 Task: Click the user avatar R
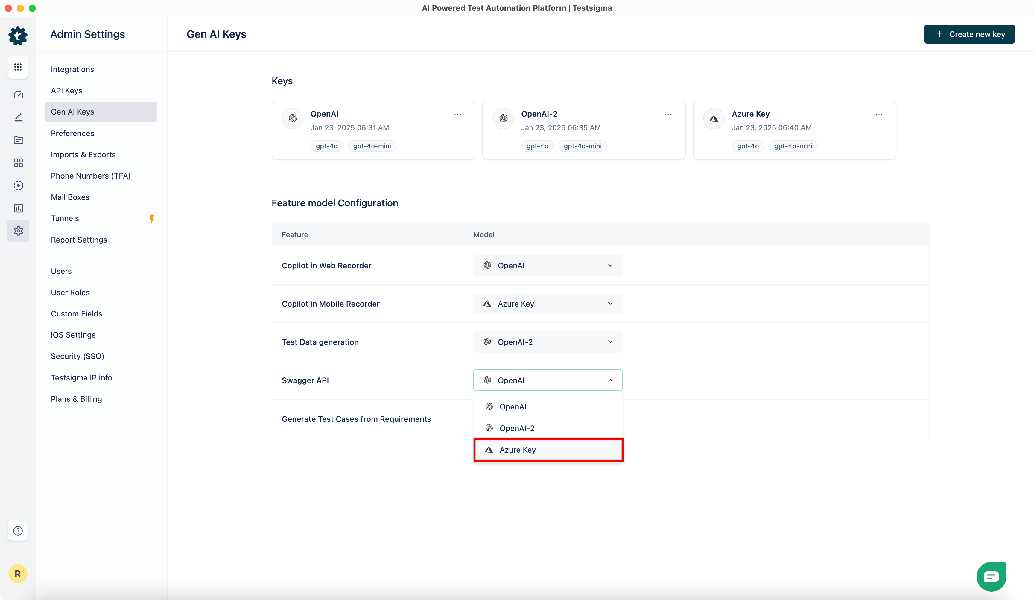coord(18,574)
